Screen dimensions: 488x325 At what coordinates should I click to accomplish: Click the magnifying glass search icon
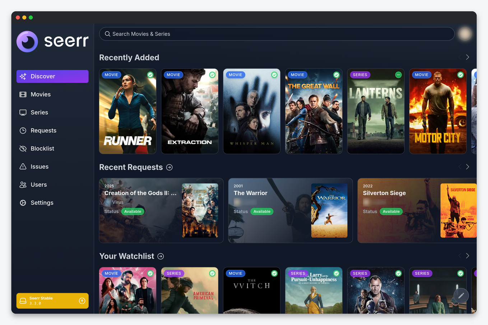click(107, 34)
